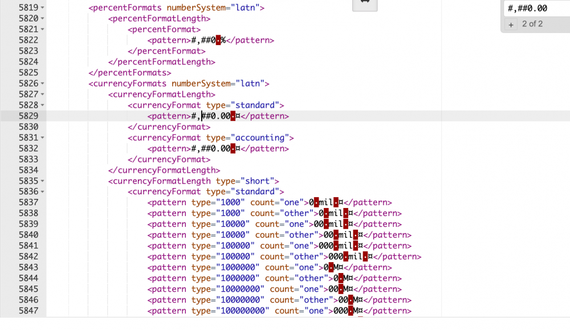Click the search highlight on line 5832

coord(232,148)
